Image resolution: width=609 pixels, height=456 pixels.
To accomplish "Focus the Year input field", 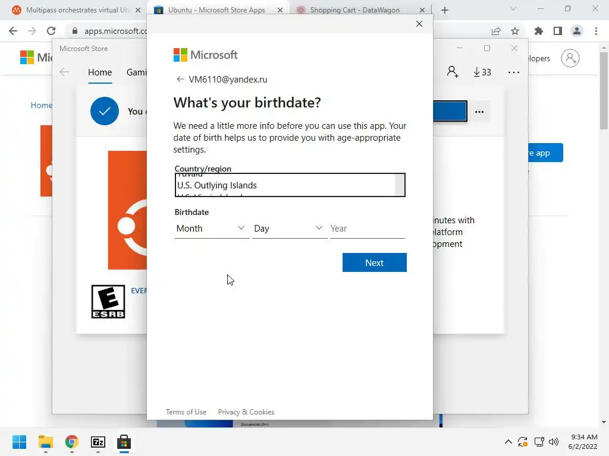I will tap(367, 229).
